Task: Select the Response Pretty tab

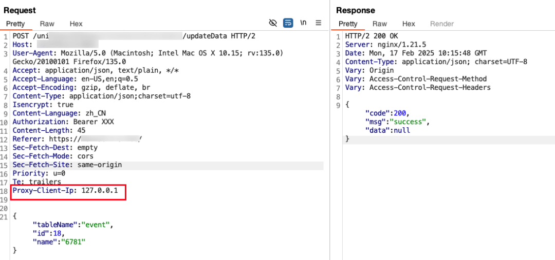Action: point(348,24)
